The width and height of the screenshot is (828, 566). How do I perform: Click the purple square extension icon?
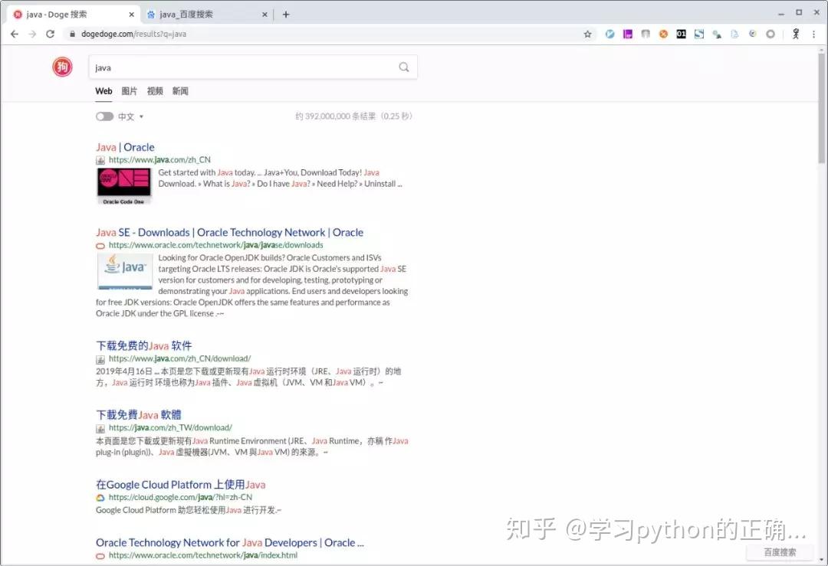(x=628, y=34)
